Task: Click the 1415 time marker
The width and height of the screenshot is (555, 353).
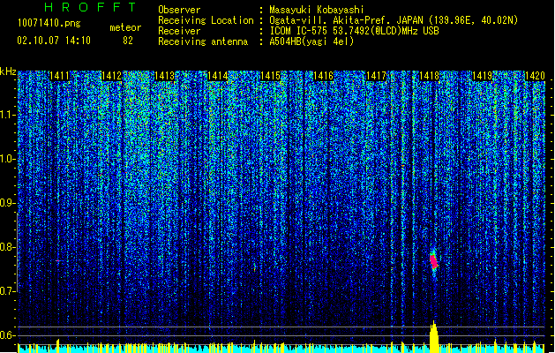Action: point(270,76)
